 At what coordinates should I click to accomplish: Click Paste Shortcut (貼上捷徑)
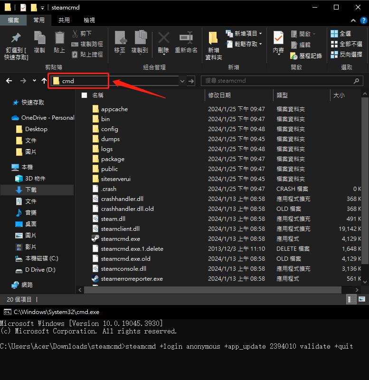tap(87, 55)
